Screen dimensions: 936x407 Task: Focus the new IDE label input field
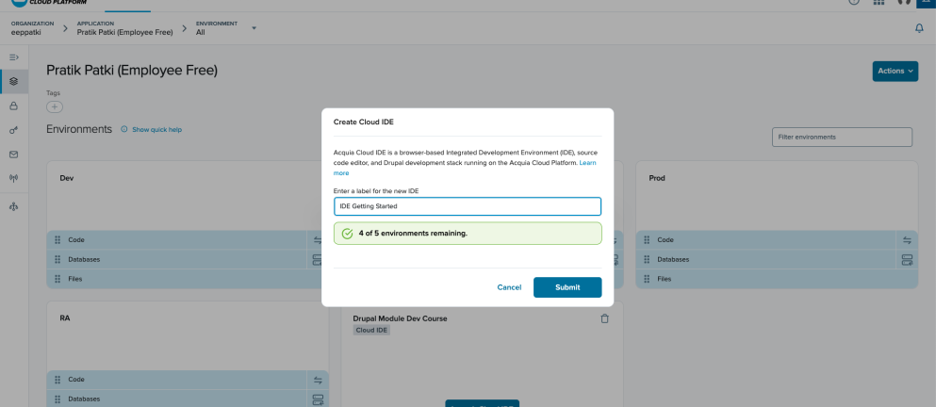(468, 206)
